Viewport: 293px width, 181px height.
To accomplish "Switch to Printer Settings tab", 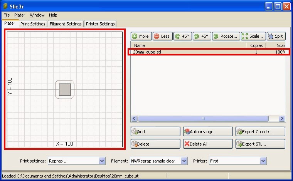I will (100, 24).
